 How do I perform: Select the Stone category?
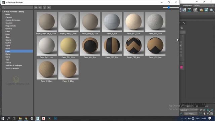(8, 57)
